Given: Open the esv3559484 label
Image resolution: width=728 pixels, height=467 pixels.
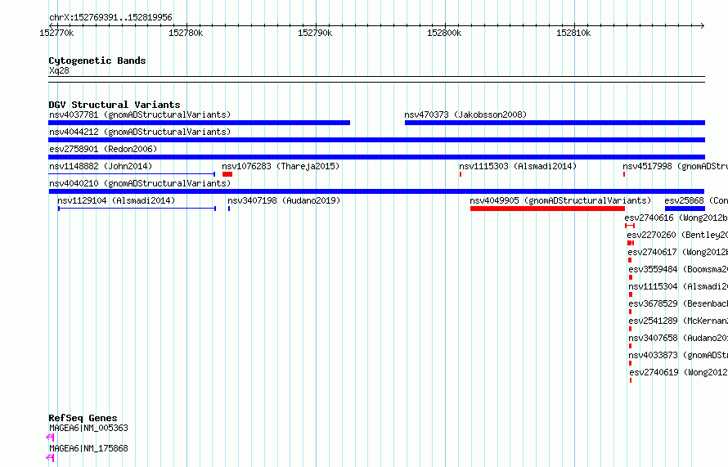Looking at the screenshot, I should pos(678,269).
